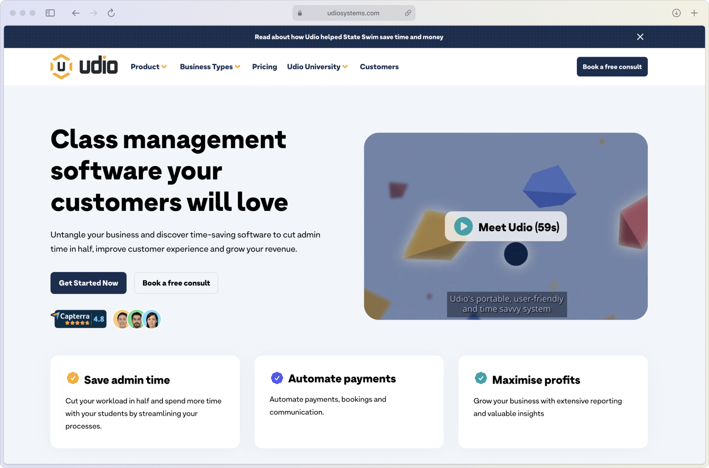Toggle the Safari sidebar icon

click(x=50, y=13)
